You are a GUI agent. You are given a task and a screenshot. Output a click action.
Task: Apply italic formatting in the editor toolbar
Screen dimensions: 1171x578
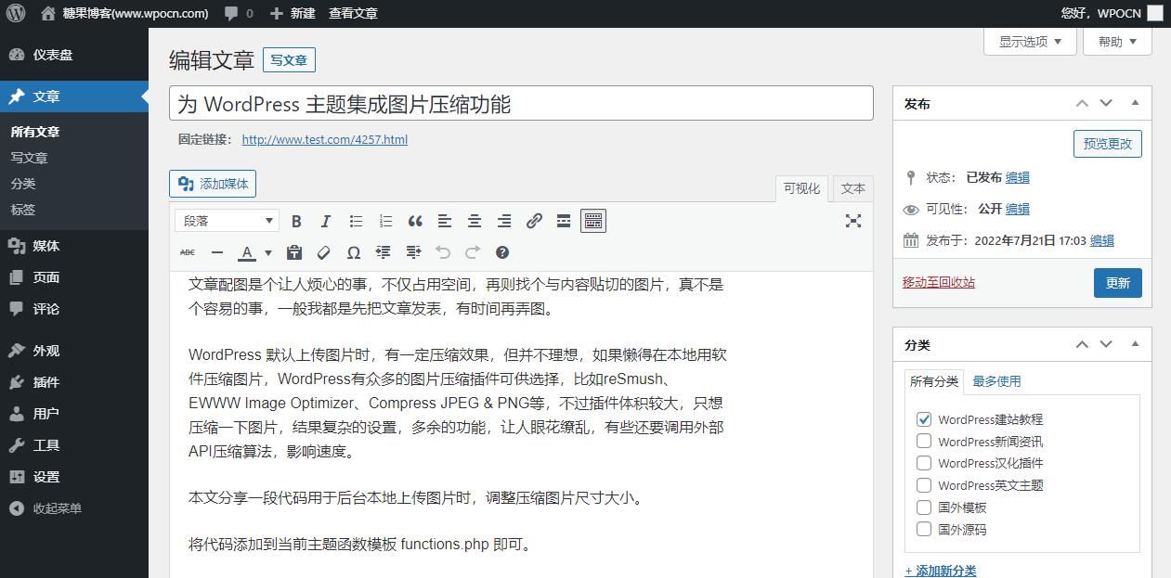[x=326, y=221]
